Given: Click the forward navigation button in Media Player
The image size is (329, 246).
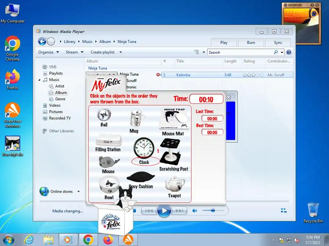Looking at the screenshot, I should click(51, 41).
